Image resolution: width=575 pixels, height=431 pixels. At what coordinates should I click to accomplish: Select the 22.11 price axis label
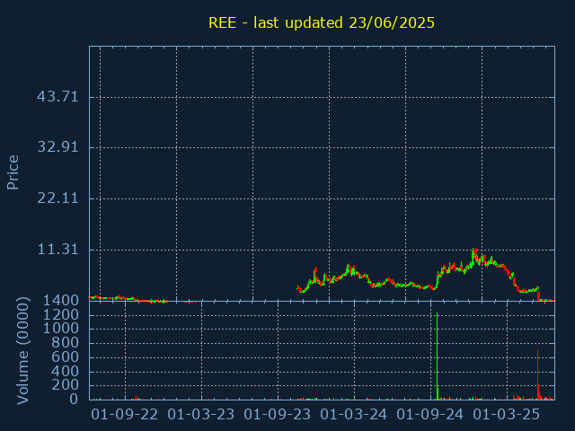click(x=57, y=198)
